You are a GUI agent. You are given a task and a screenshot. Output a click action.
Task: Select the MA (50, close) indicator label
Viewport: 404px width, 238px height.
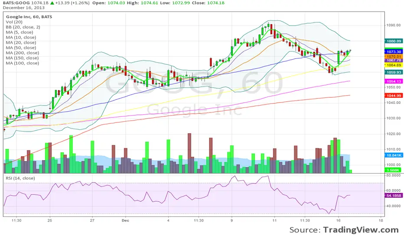pos(21,48)
